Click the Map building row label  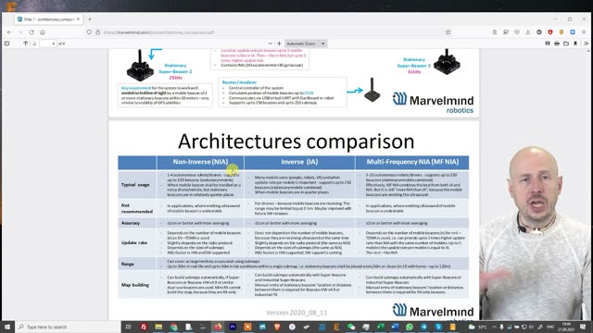135,285
